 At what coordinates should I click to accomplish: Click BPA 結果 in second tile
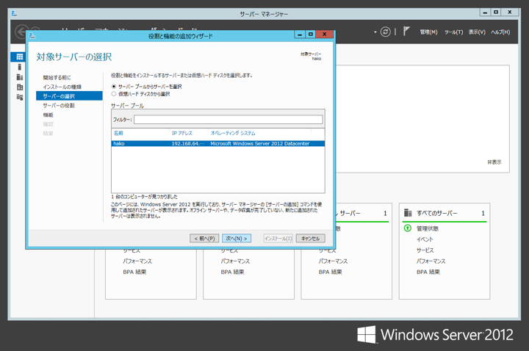click(232, 272)
